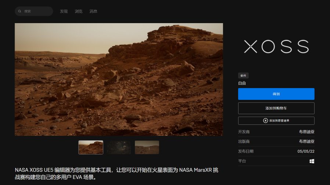Viewport: 330px width, 185px height.
Task: Click the NASA XOSS UE5 description text
Action: click(116, 174)
